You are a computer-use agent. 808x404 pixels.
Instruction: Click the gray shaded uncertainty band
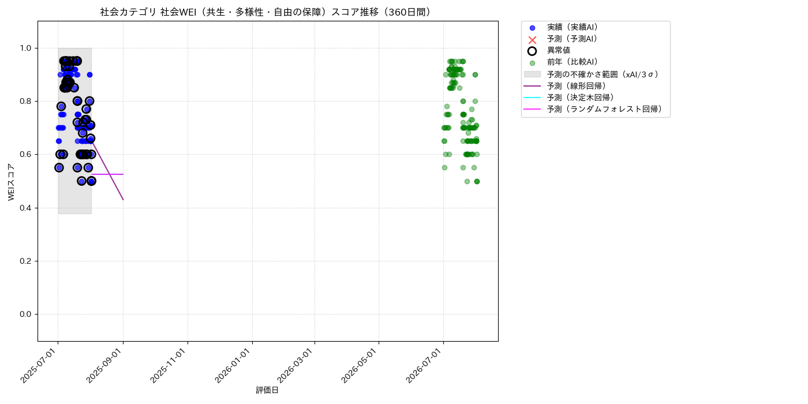pos(74,131)
